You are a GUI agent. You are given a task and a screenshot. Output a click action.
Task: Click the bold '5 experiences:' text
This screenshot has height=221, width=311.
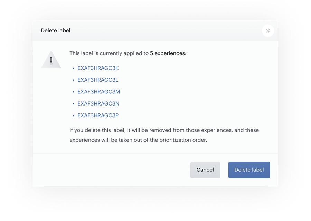(x=168, y=53)
